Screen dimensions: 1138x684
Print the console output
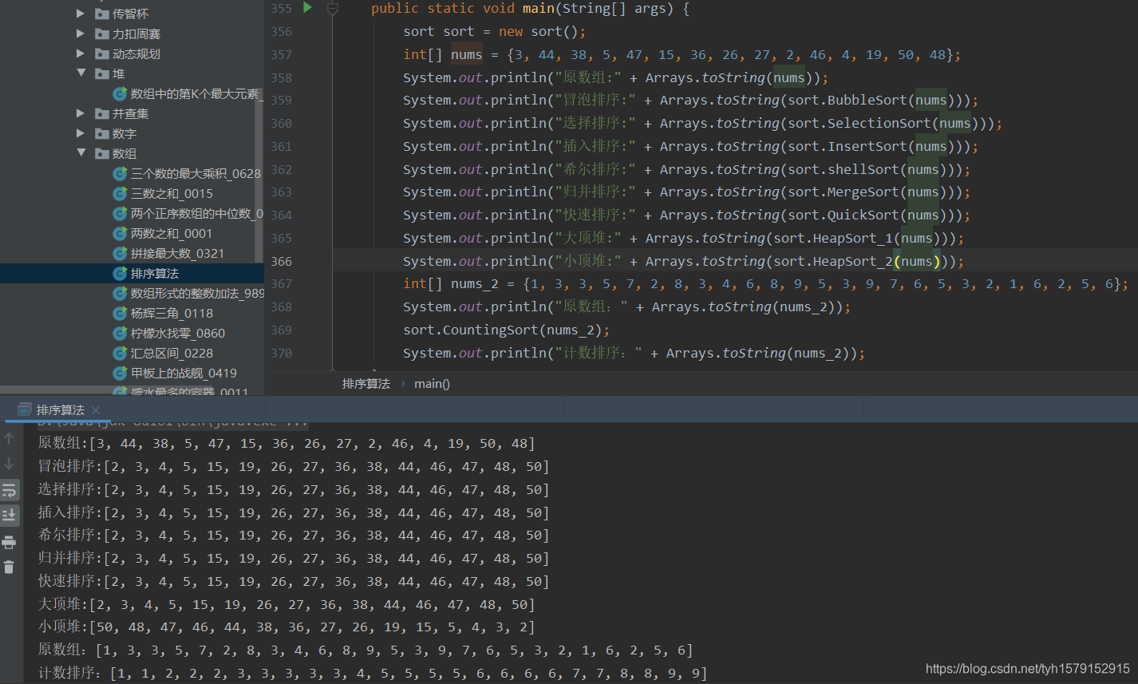click(10, 543)
